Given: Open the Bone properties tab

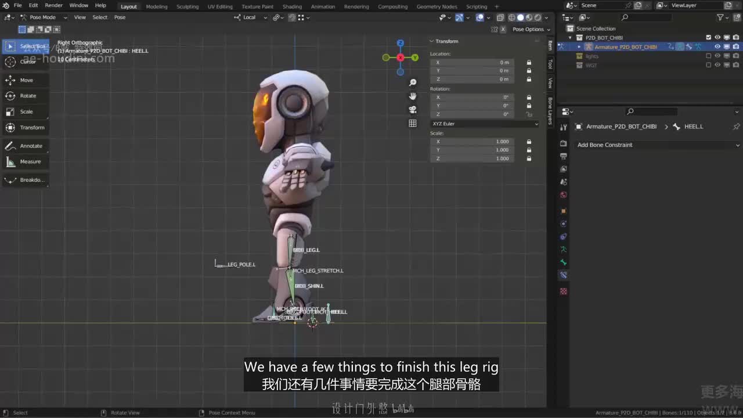Looking at the screenshot, I should coord(563,262).
